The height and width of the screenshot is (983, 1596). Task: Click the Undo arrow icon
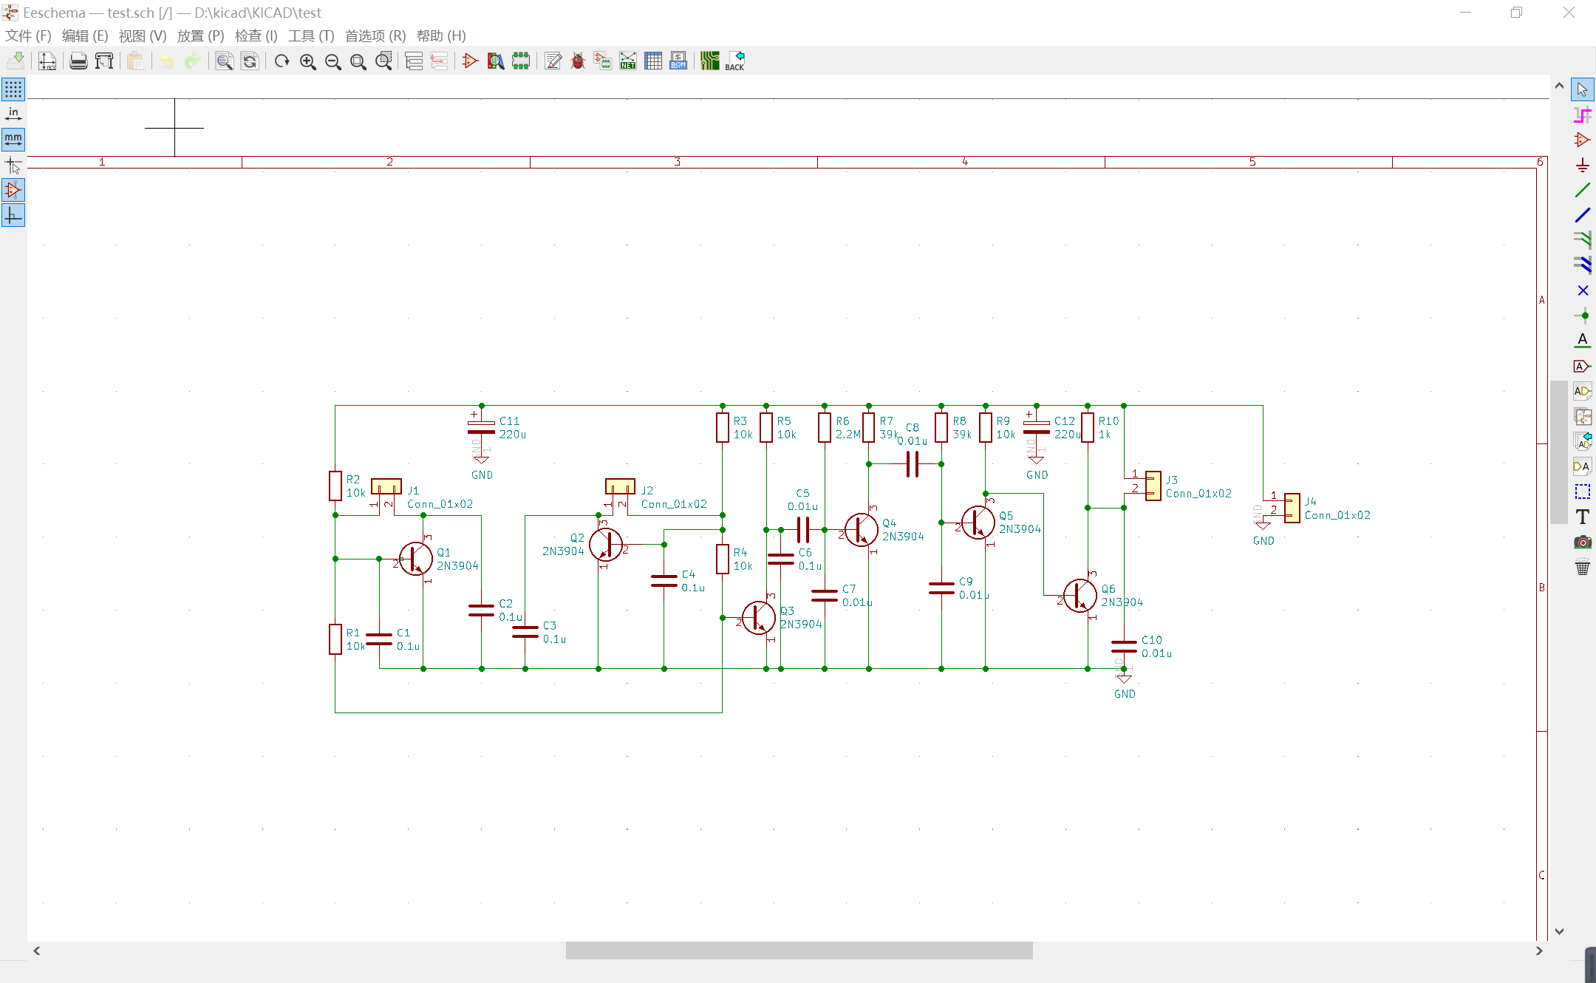point(167,61)
